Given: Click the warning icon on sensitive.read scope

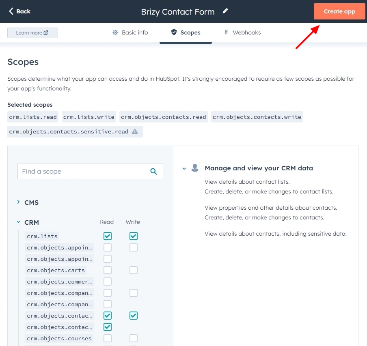Looking at the screenshot, I should 135,131.
